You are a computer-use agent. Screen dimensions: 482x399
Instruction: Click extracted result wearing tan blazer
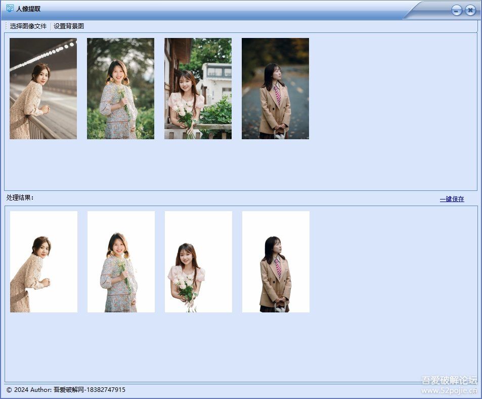(276, 262)
